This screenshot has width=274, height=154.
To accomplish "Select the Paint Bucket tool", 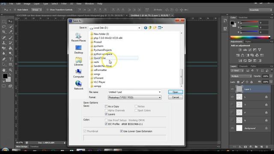I will coord(10,48).
